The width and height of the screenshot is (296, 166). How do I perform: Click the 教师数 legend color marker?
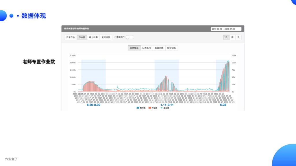138,108
